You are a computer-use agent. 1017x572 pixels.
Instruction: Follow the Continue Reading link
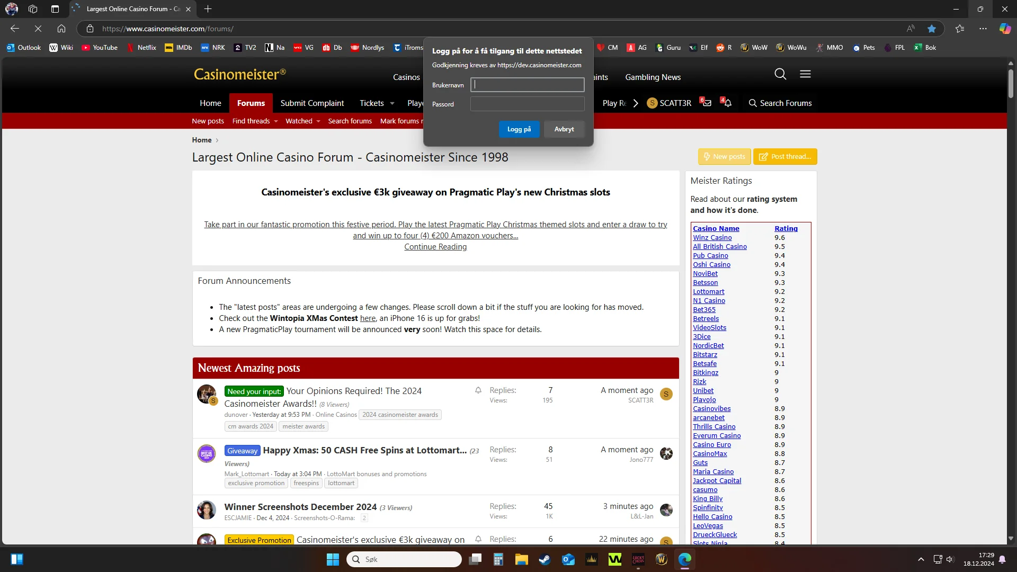(x=435, y=247)
